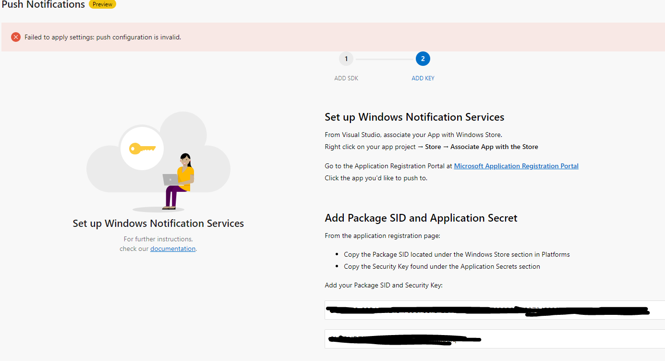
Task: Open the Microsoft Application Registration Portal link
Action: (516, 165)
